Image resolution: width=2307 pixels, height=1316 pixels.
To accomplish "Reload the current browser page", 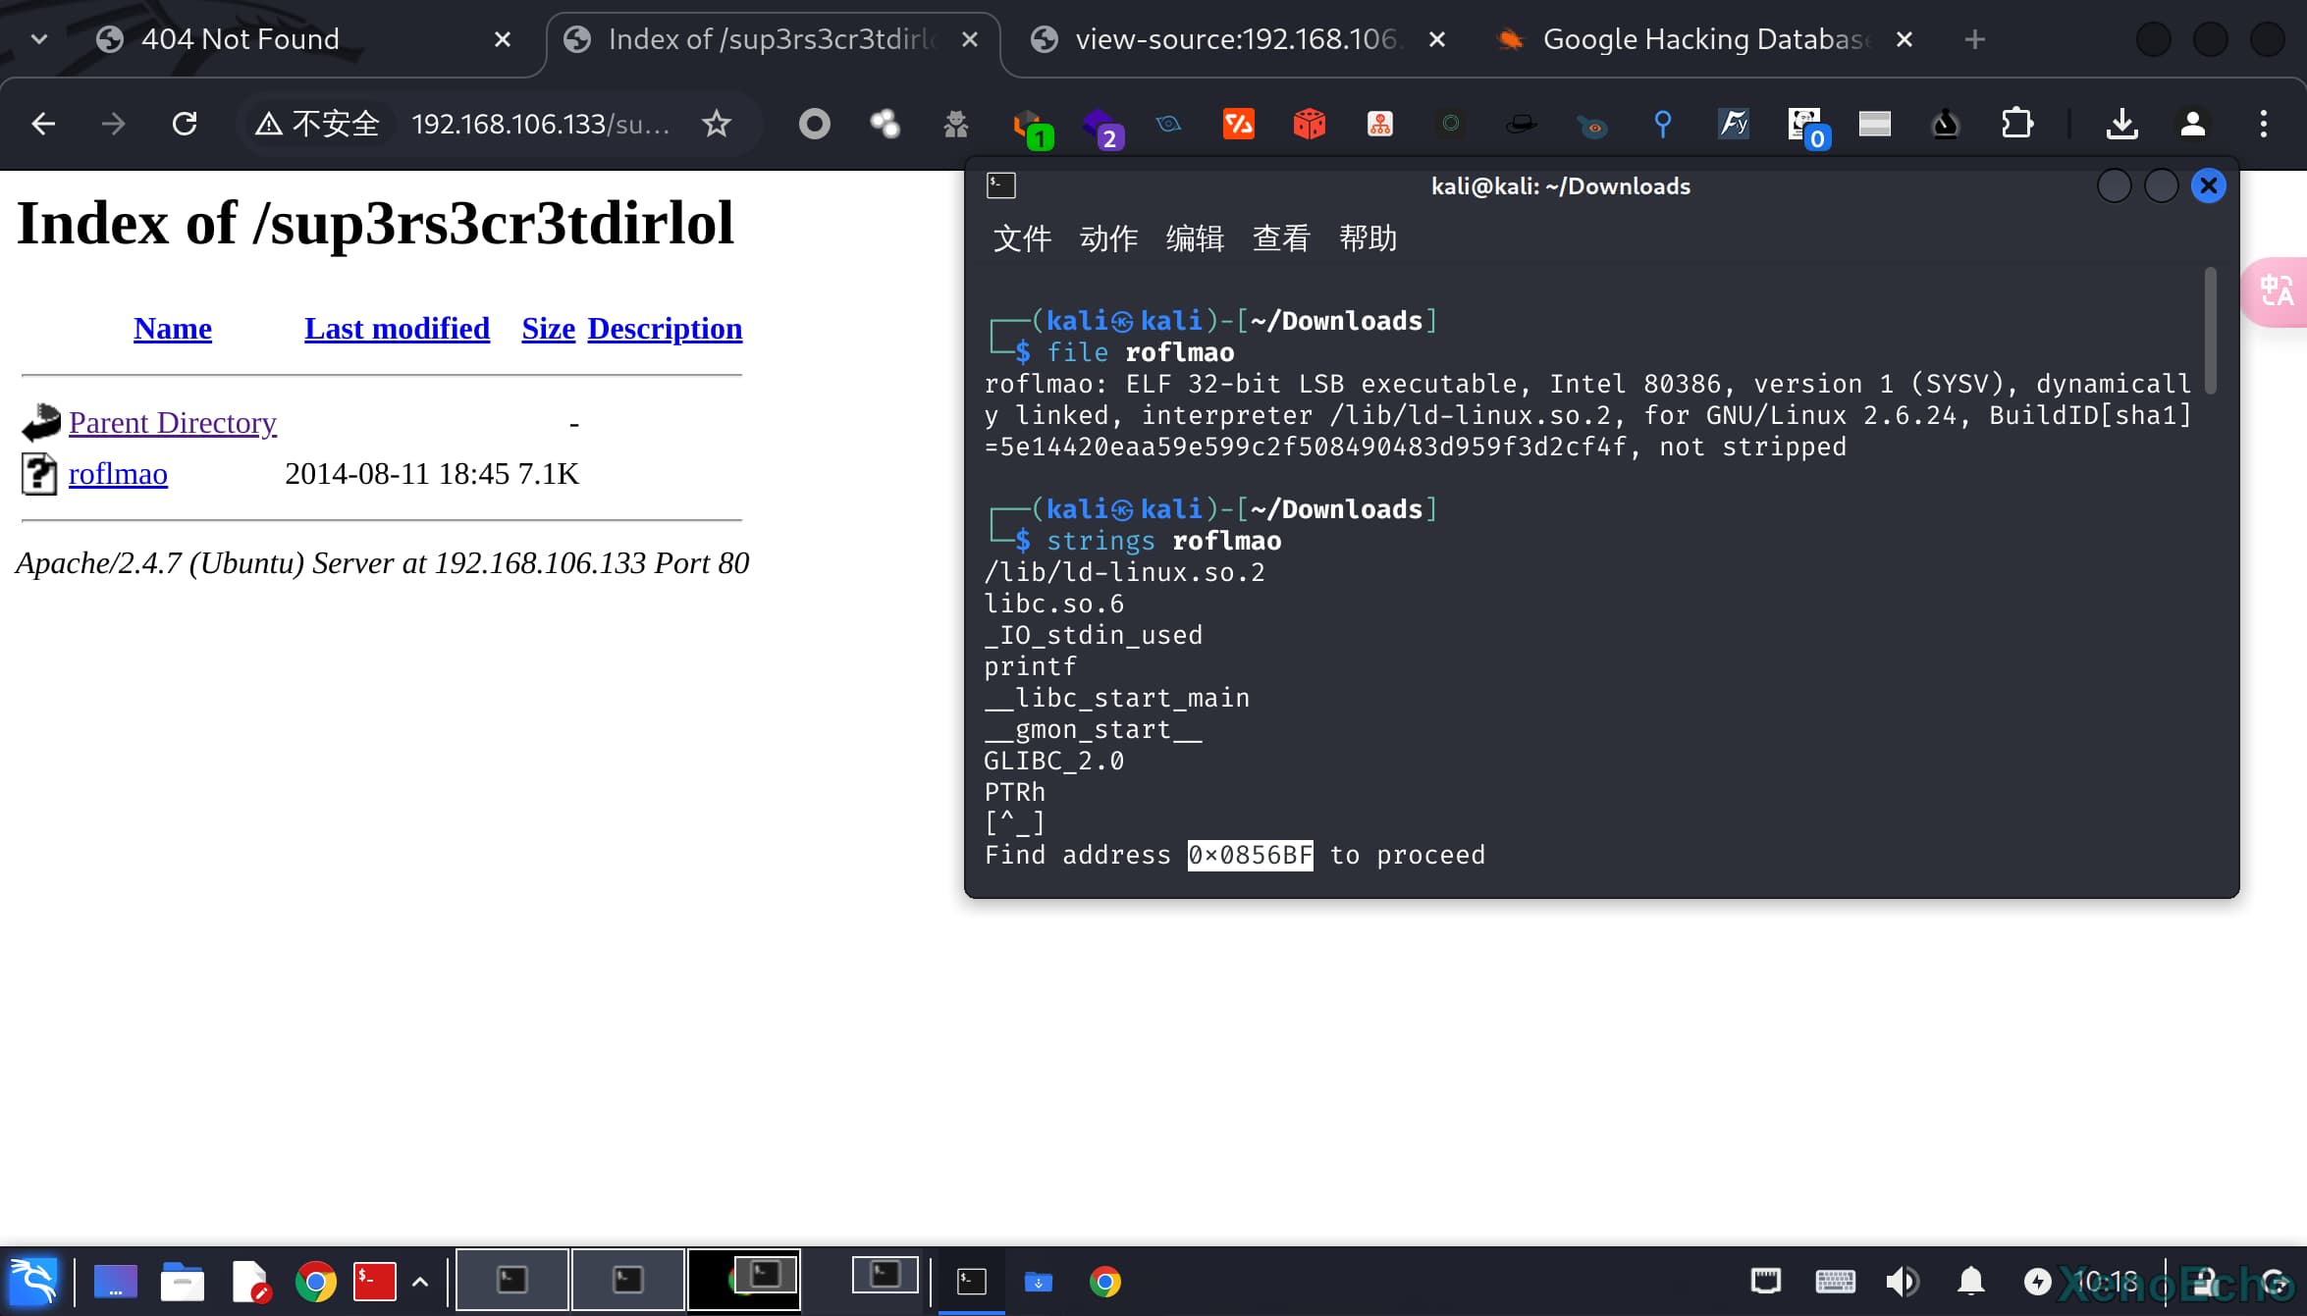I will point(185,124).
